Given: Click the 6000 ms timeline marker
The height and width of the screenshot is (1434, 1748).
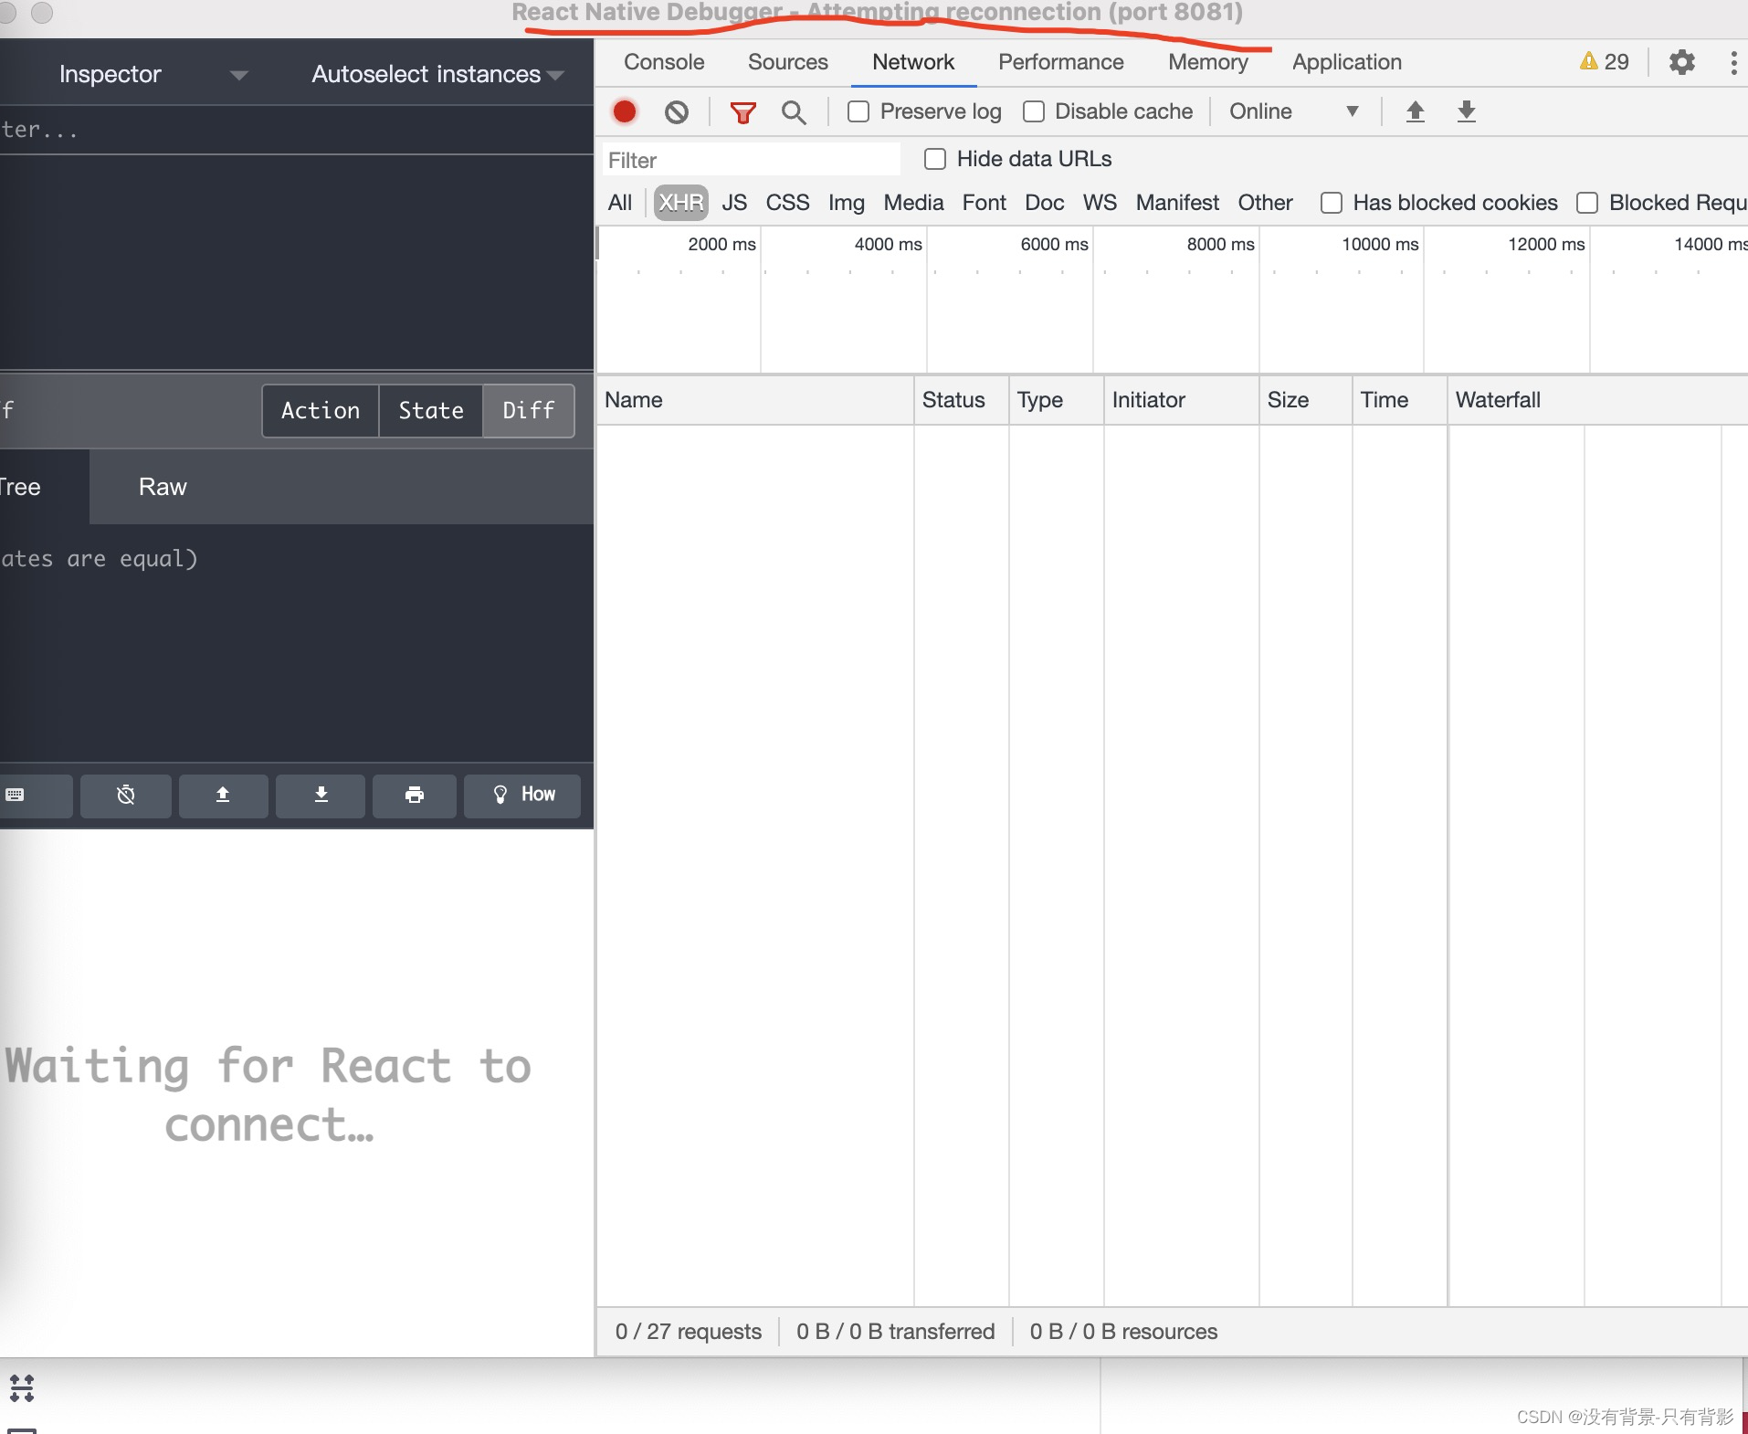Looking at the screenshot, I should 1054,244.
